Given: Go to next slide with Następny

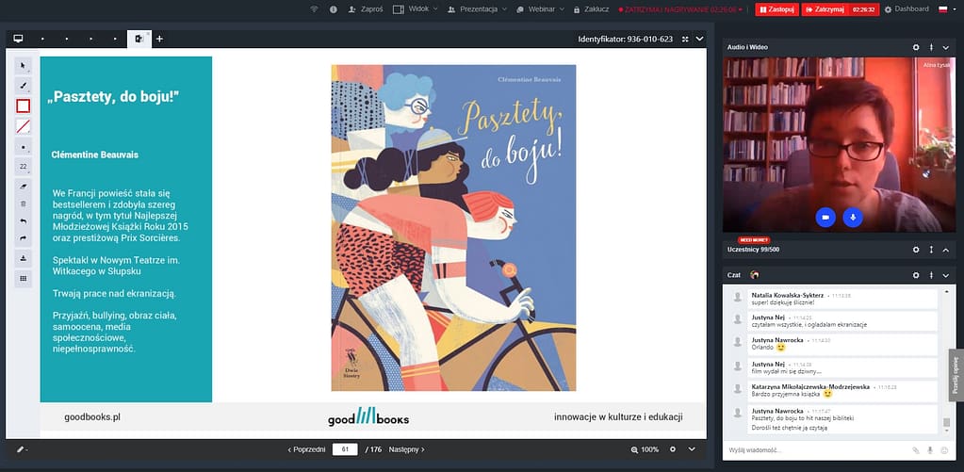Looking at the screenshot, I should click(407, 449).
